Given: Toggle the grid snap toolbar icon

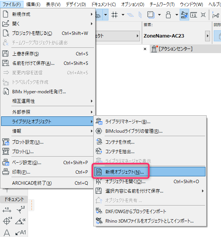Looking at the screenshot, I should 114,15.
